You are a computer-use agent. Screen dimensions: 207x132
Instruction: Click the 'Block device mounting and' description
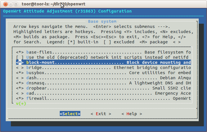[159, 62]
